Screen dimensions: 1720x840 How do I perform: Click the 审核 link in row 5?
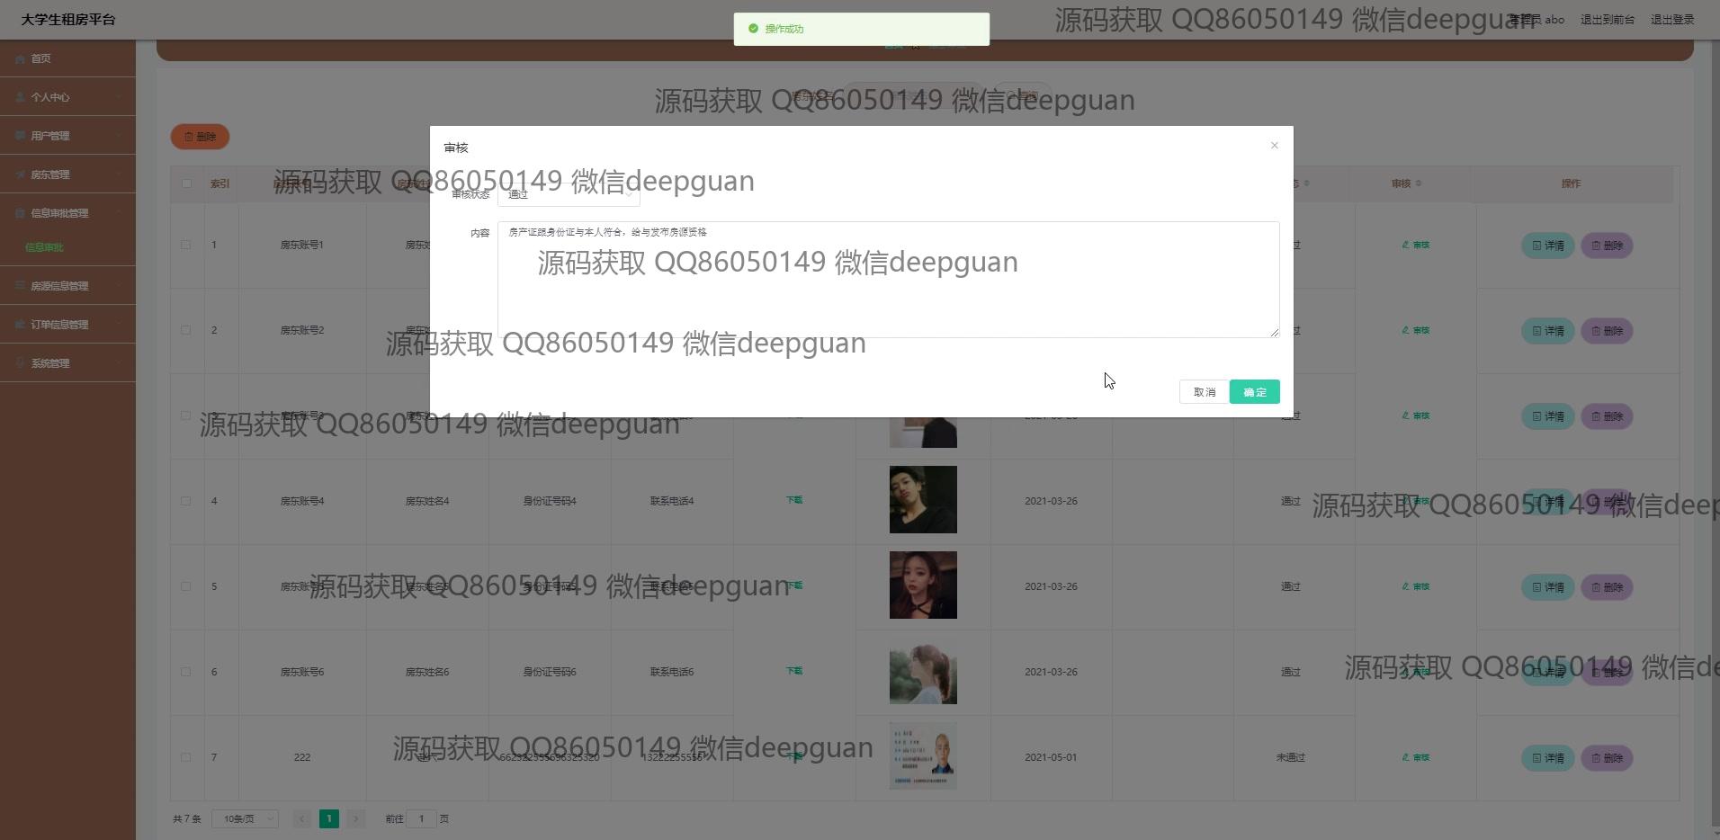tap(1416, 586)
